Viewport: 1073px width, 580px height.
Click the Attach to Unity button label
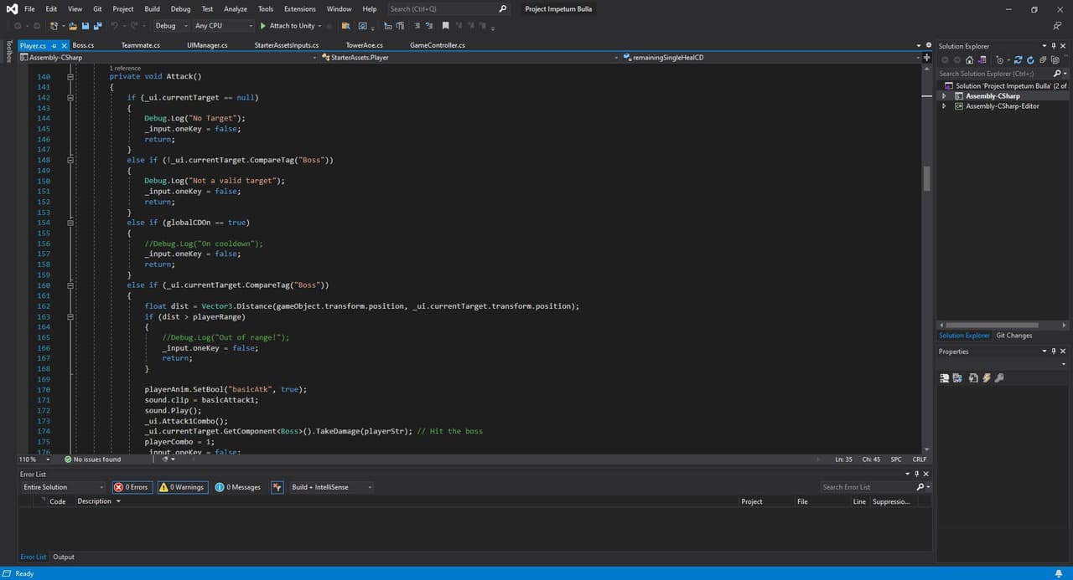click(x=292, y=26)
